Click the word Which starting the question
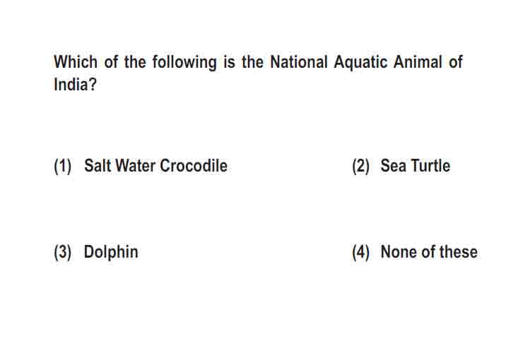Screen dimensions: 530x353 tap(76, 62)
